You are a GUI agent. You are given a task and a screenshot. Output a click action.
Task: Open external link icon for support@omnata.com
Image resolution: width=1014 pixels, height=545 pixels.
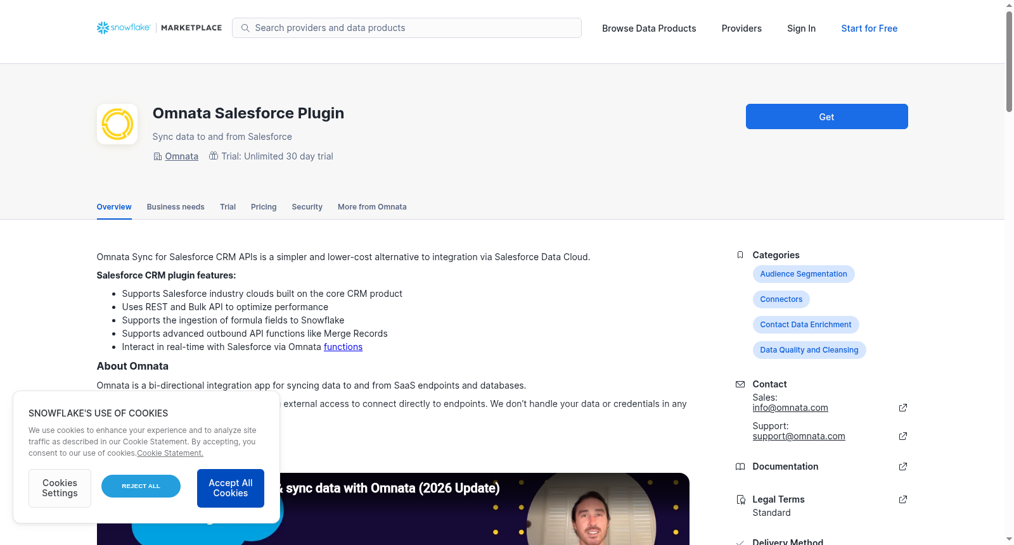click(x=903, y=436)
